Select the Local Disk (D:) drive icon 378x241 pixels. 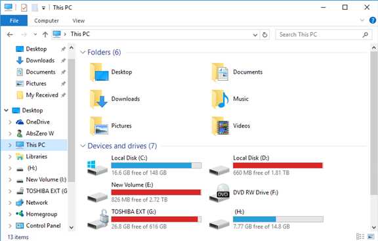click(x=219, y=170)
